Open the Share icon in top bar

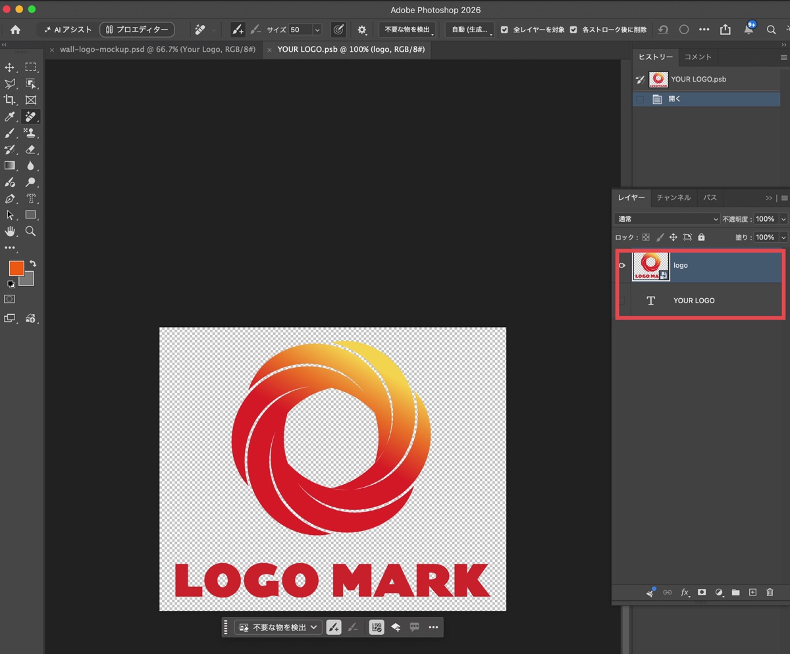[x=725, y=30]
